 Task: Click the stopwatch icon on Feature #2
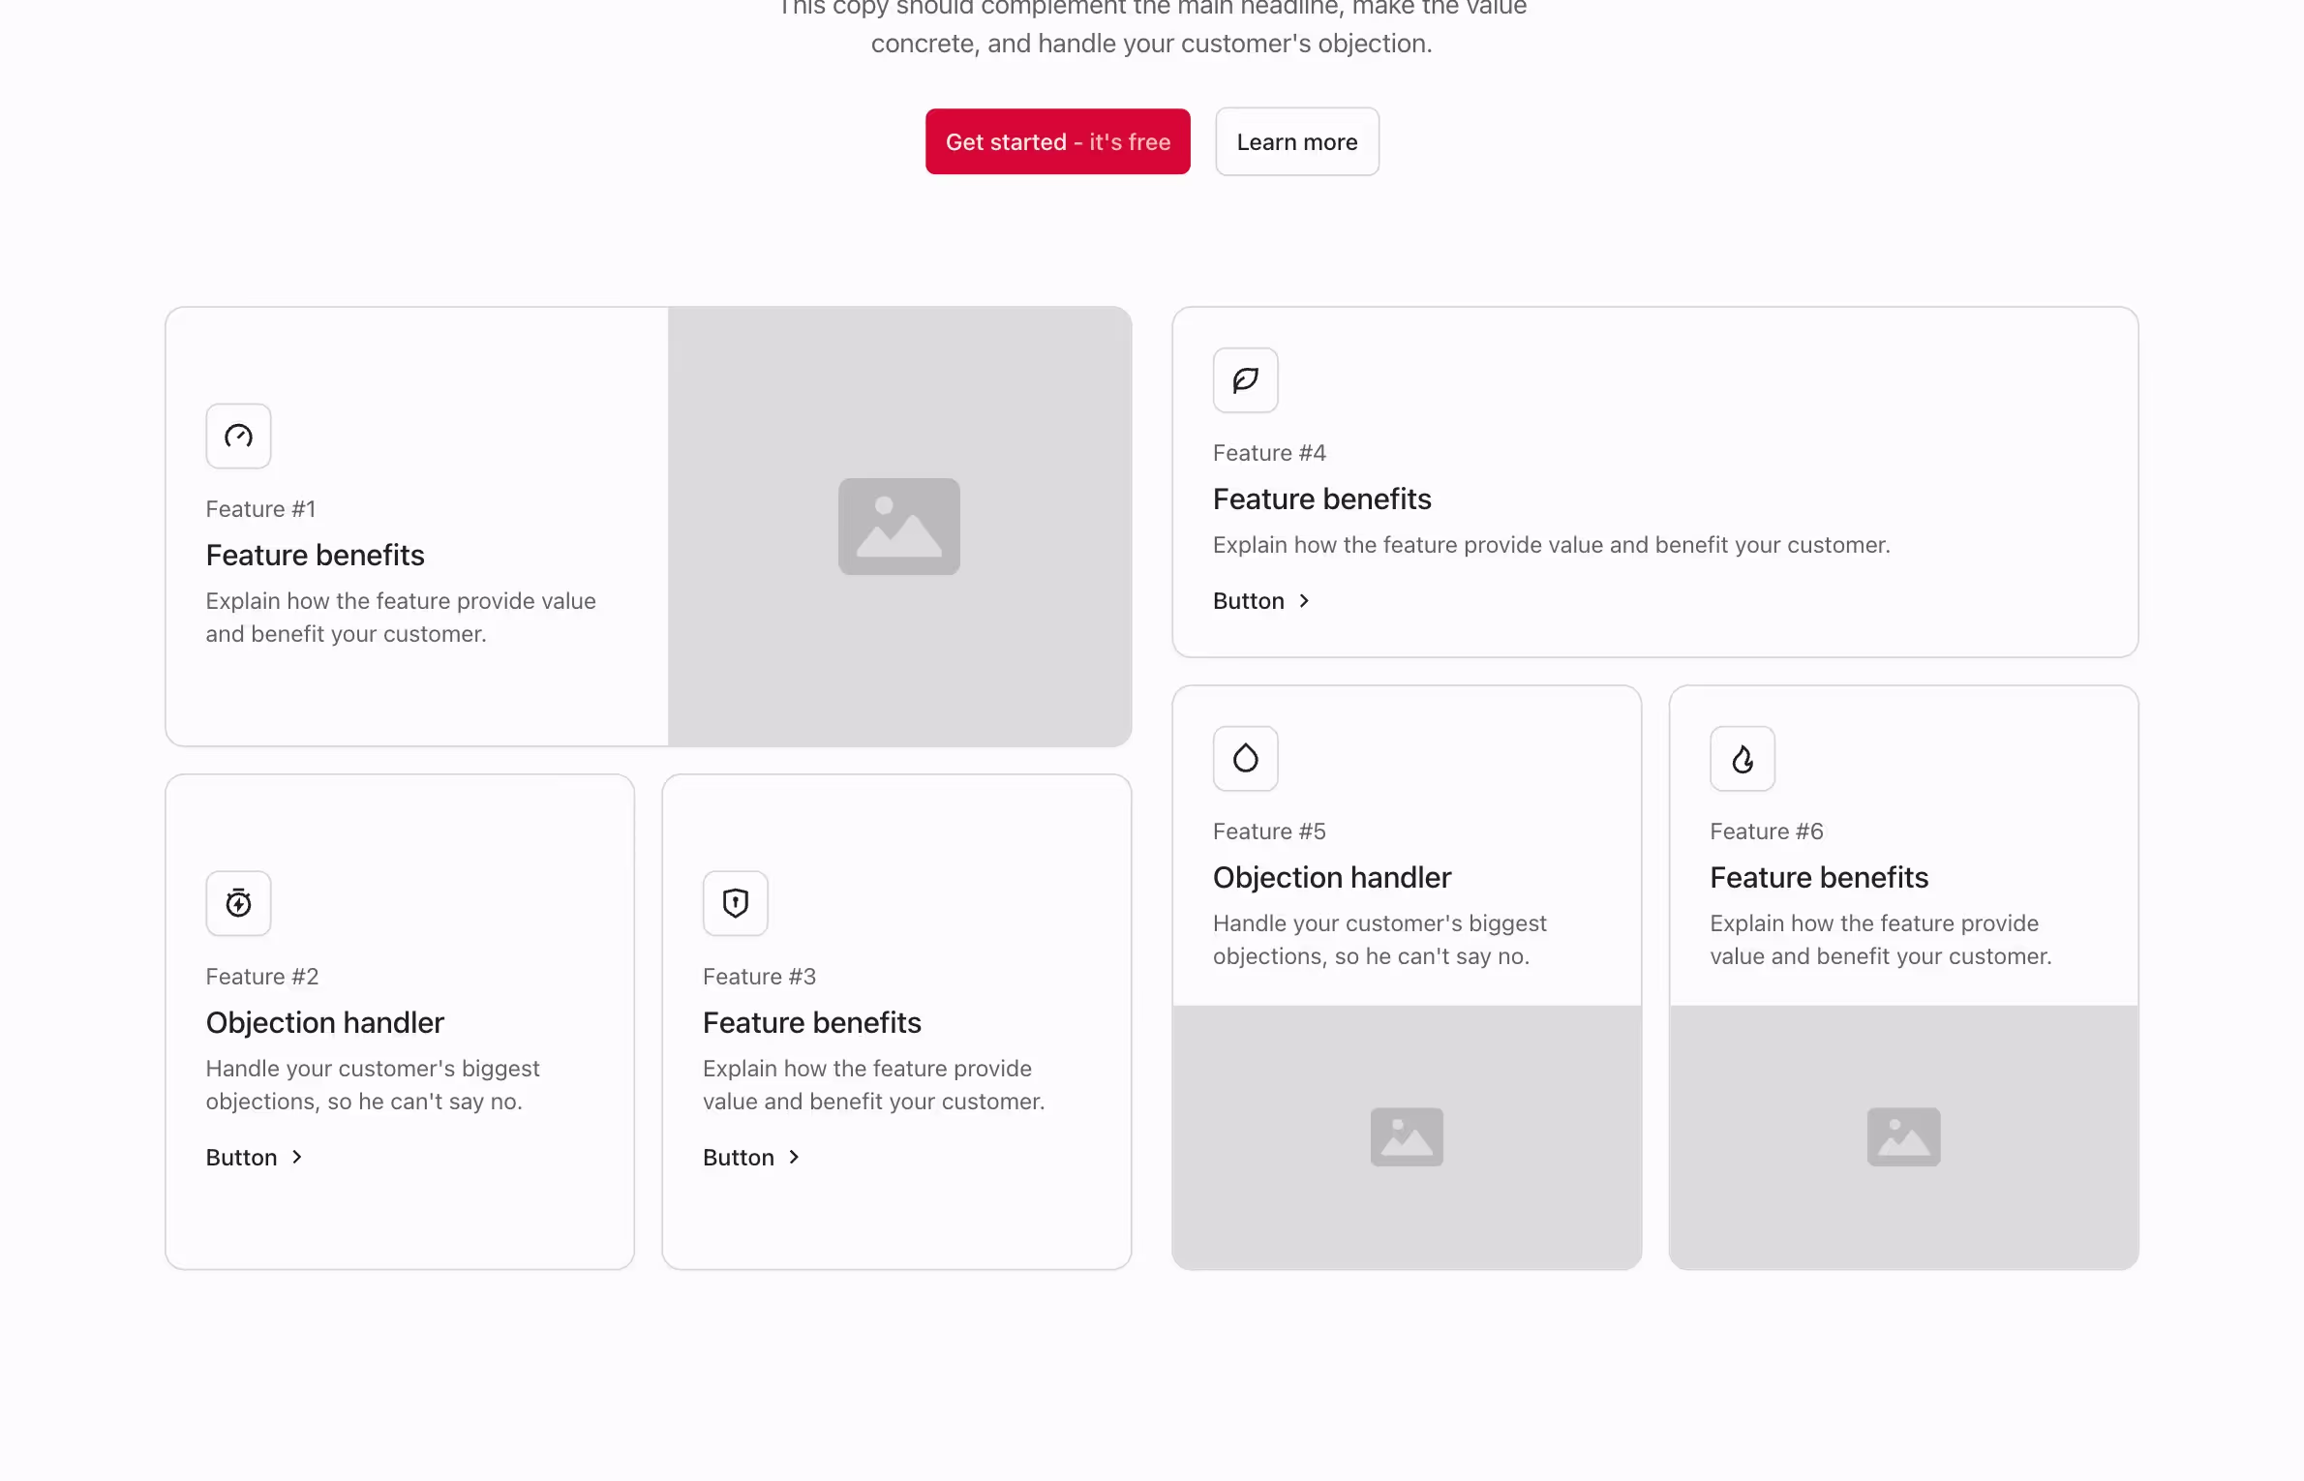pyautogui.click(x=237, y=903)
